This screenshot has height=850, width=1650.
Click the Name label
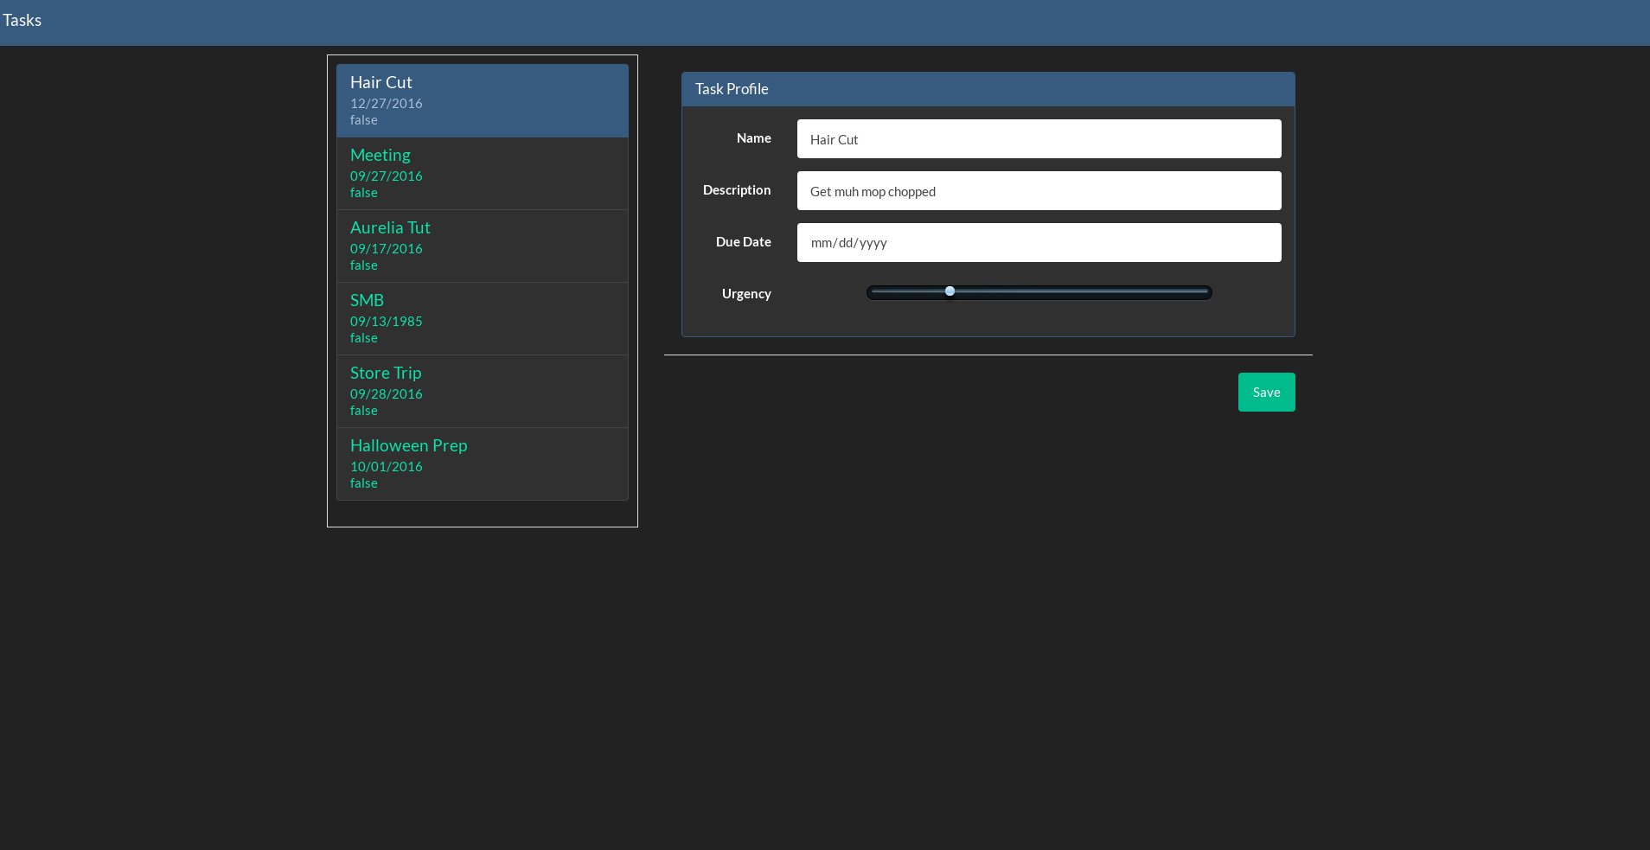[x=754, y=138]
